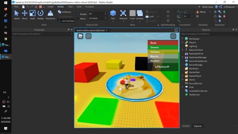Toggle the Rotate snap checkbox
Image resolution: width=238 pixels, height=134 pixels.
78,14
